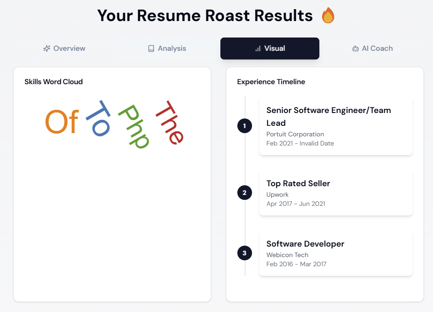Image resolution: width=433 pixels, height=312 pixels.
Task: Click the bar chart icon beside Visual
Action: point(258,49)
